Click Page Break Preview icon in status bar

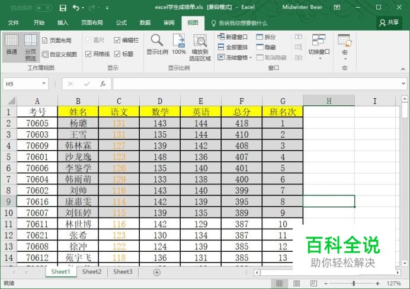313,283
